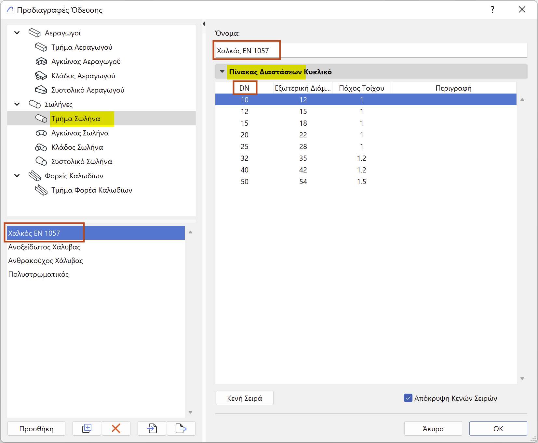Click the Κλάδος Σωλήνα pipe branch icon
The width and height of the screenshot is (538, 443).
[41, 147]
